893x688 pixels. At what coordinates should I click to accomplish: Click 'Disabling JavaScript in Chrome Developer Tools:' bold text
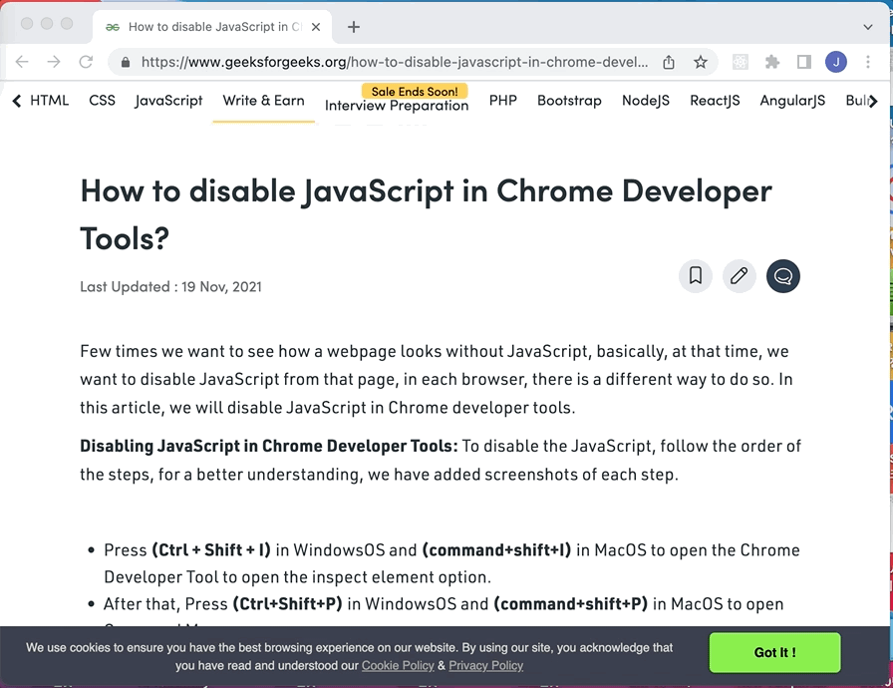269,446
